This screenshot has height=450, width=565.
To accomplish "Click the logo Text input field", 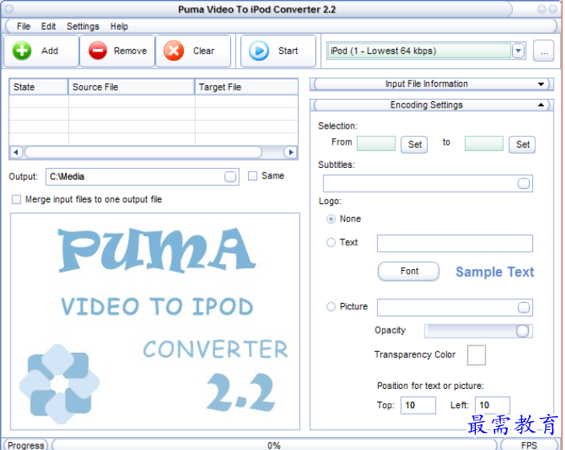I will (455, 243).
